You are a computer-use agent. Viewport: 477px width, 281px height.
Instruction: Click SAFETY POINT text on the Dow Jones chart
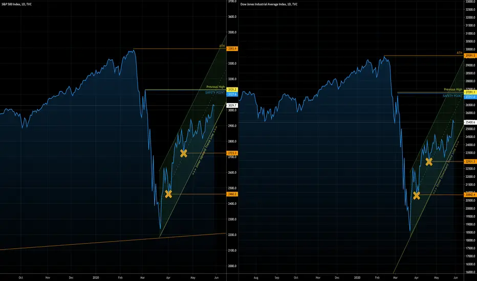pos(452,96)
